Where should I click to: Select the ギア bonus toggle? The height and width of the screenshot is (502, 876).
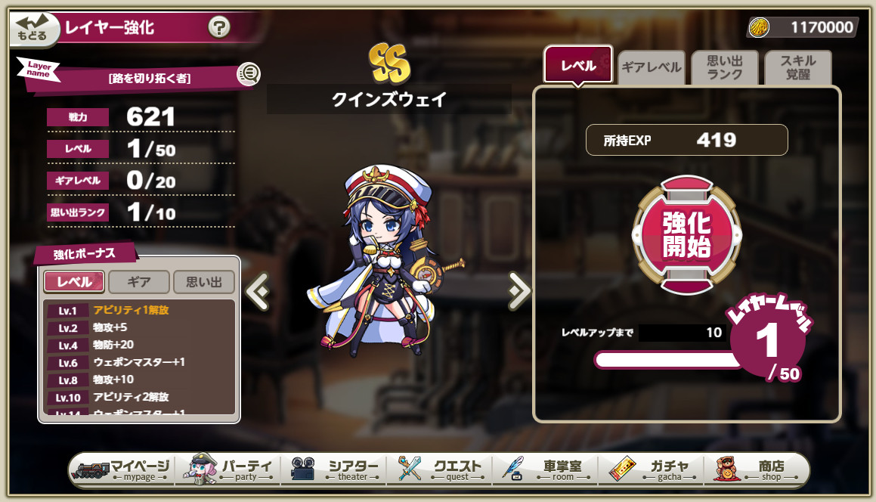pos(139,282)
